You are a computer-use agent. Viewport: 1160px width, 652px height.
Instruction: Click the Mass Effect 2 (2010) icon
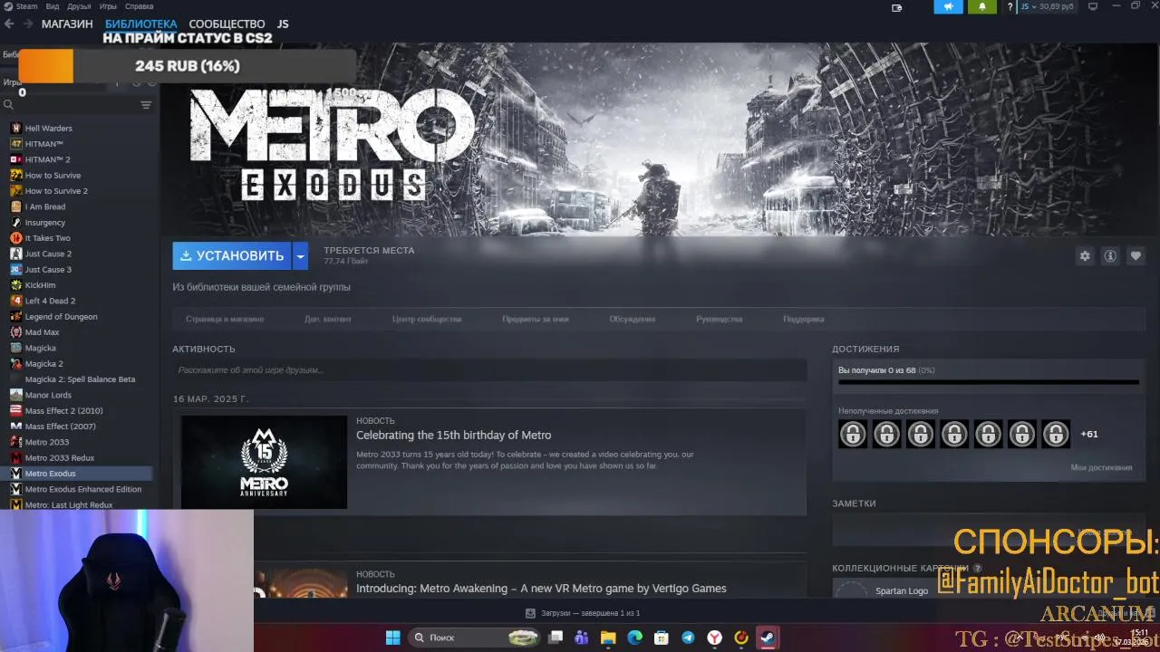pos(15,410)
